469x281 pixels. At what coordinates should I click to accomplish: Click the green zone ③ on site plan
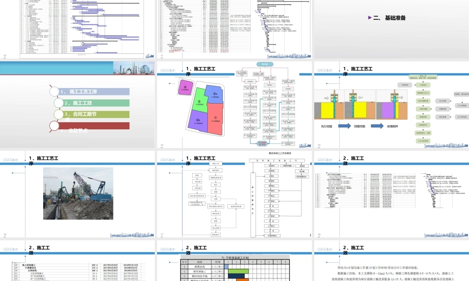(199, 100)
